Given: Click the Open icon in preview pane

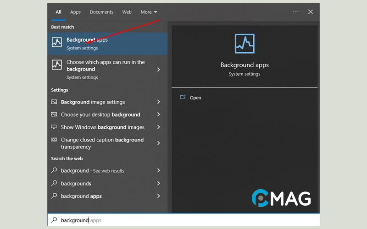Looking at the screenshot, I should [183, 97].
